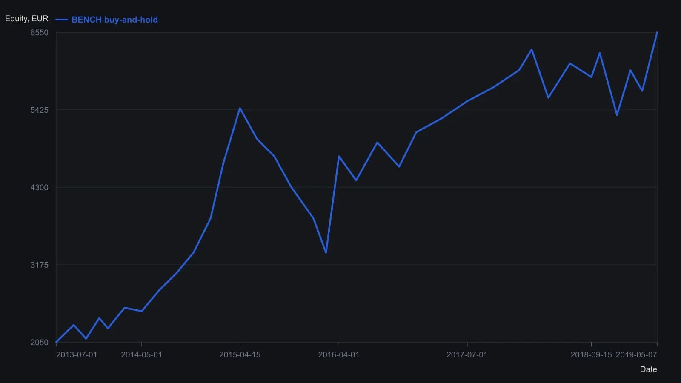681x383 pixels.
Task: Click the line peak at 2015-04-15
Action: 240,108
